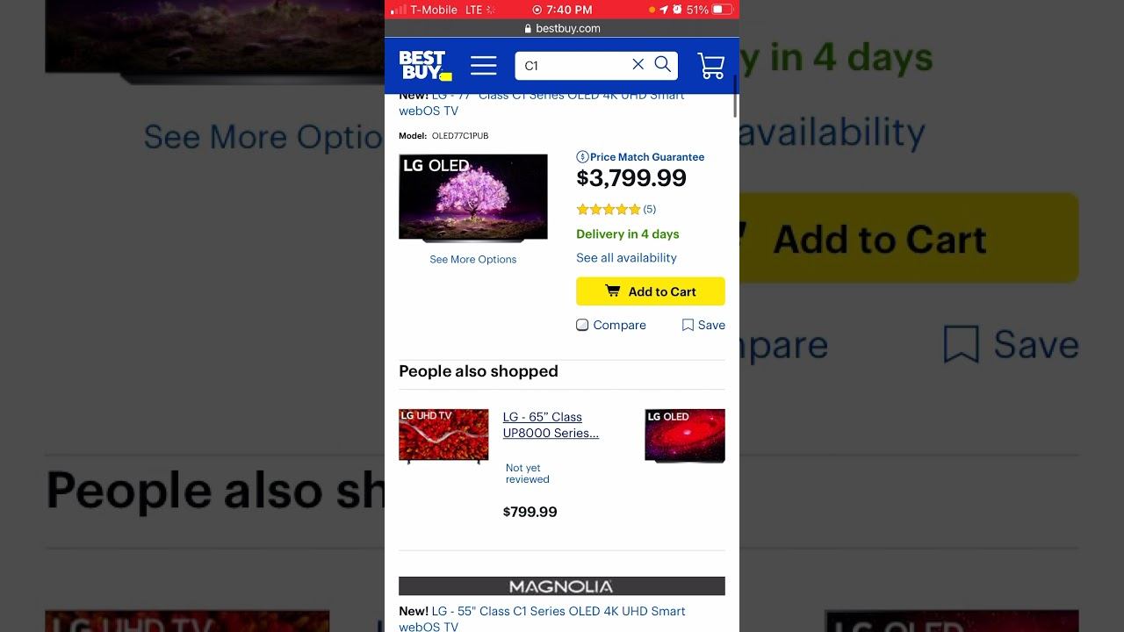Click See all availability link

pyautogui.click(x=626, y=258)
